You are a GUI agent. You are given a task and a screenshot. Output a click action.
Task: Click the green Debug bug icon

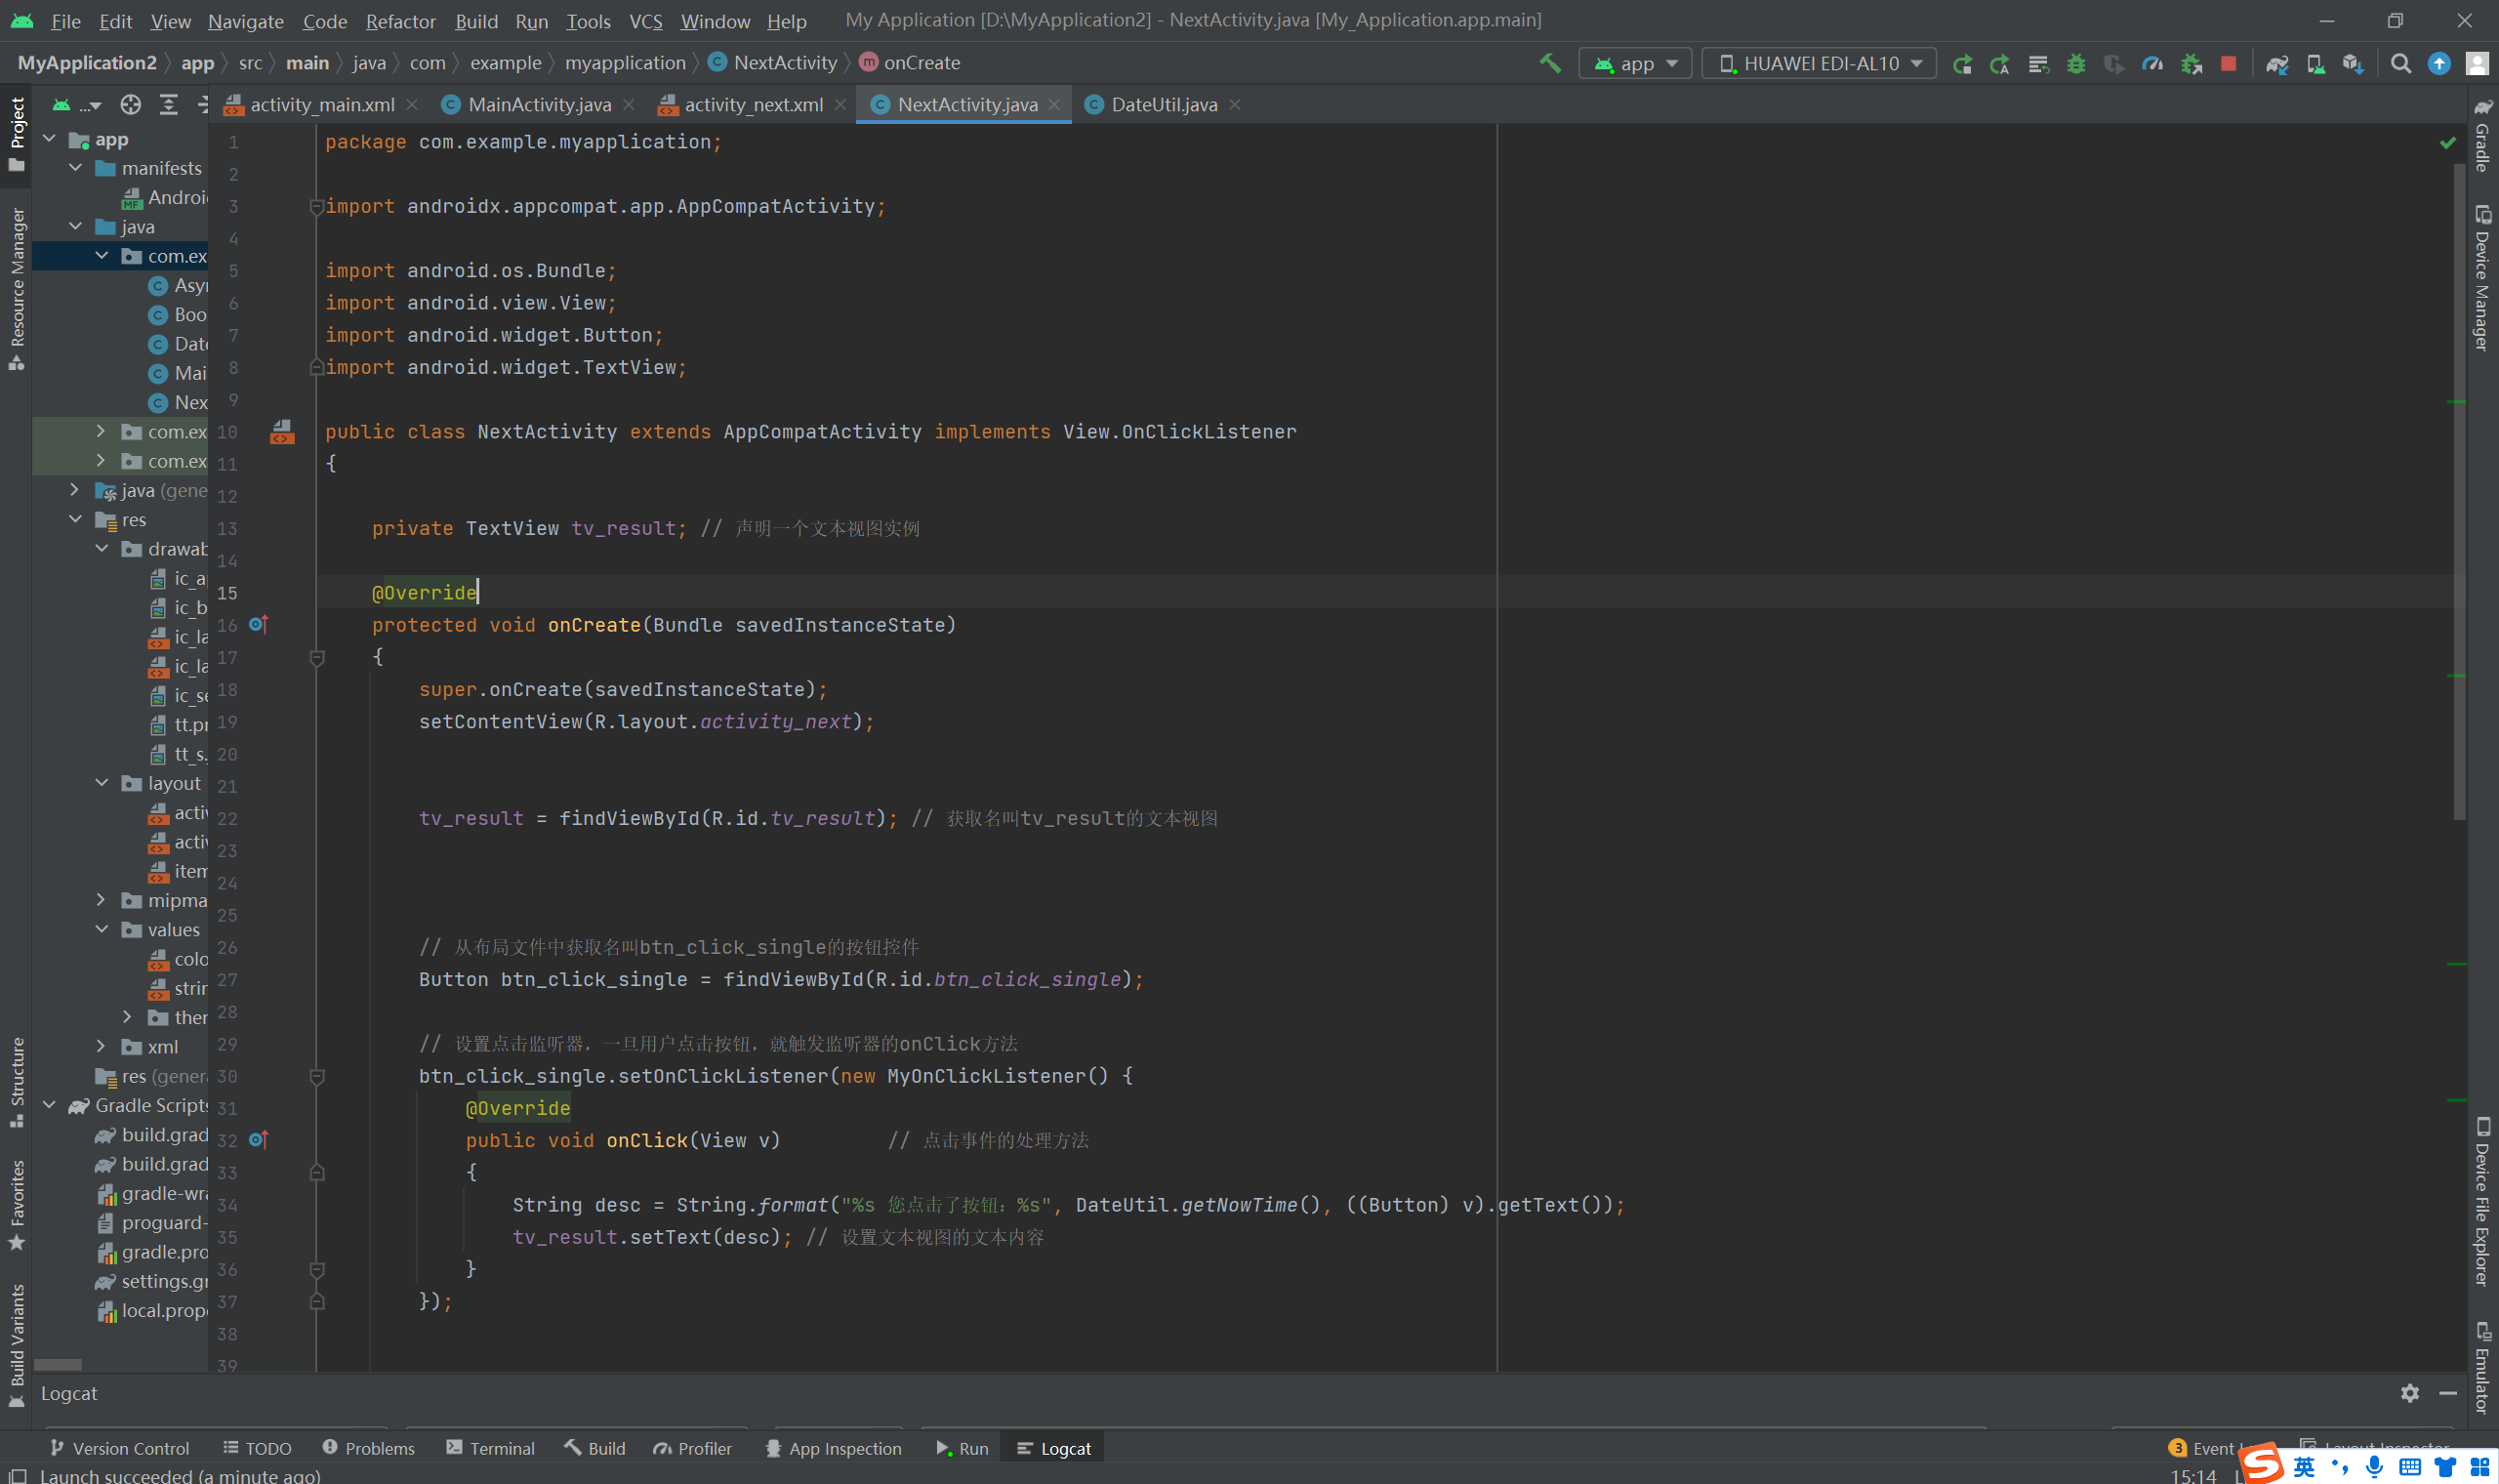click(2076, 63)
